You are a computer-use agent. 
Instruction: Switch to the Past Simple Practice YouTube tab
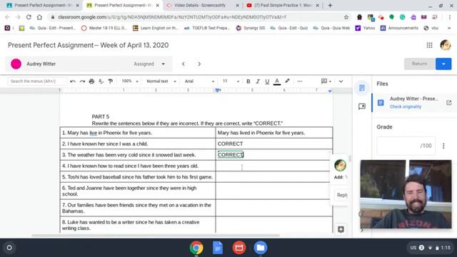point(283,5)
